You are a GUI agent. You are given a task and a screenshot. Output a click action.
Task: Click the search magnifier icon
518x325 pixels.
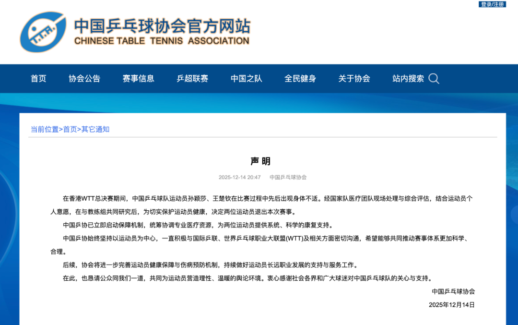pos(434,79)
